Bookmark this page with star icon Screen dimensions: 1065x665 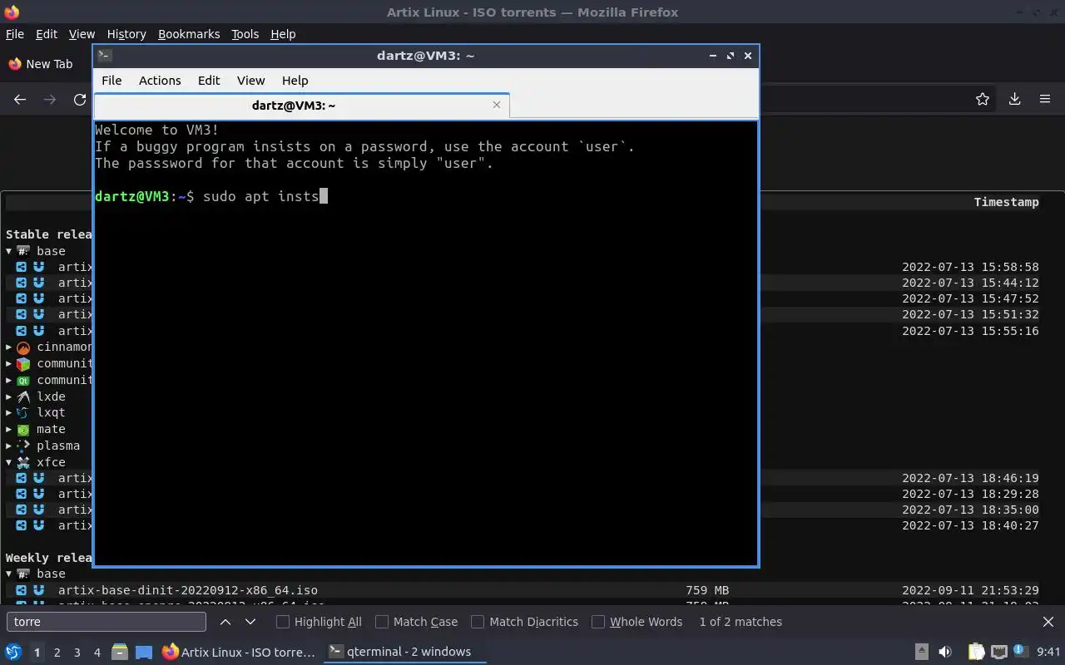click(x=983, y=99)
